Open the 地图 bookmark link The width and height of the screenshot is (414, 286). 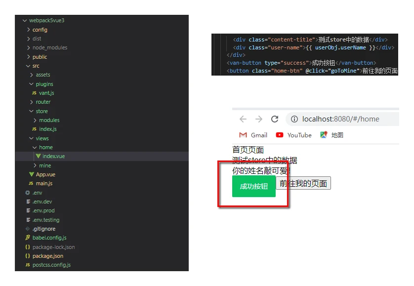click(x=331, y=135)
